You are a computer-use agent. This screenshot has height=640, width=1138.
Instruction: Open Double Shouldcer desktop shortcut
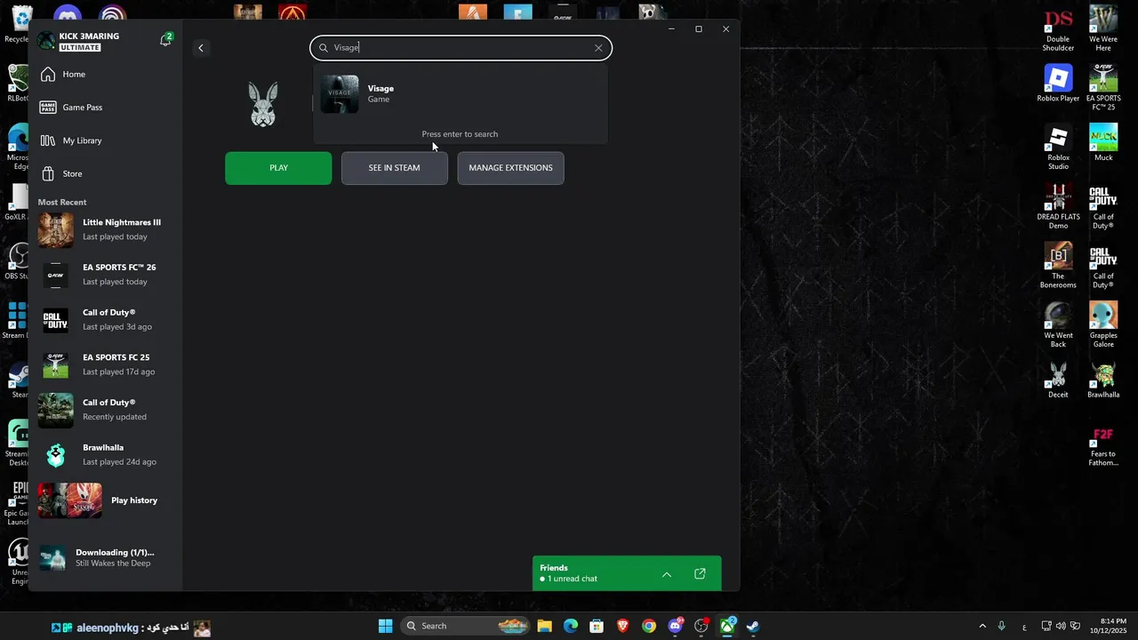(x=1058, y=29)
